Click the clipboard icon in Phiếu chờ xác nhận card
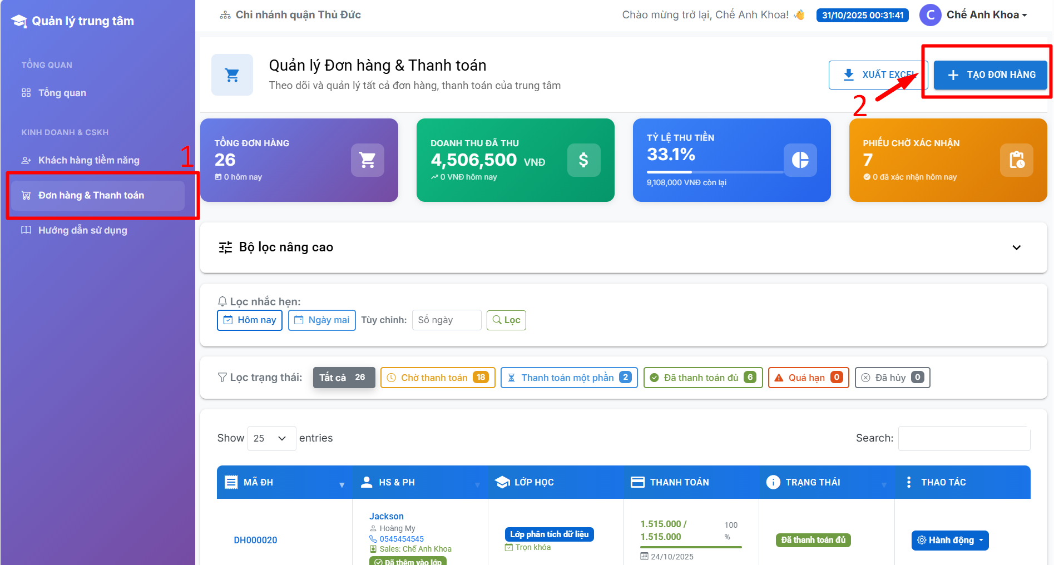1054x565 pixels. [x=1016, y=160]
